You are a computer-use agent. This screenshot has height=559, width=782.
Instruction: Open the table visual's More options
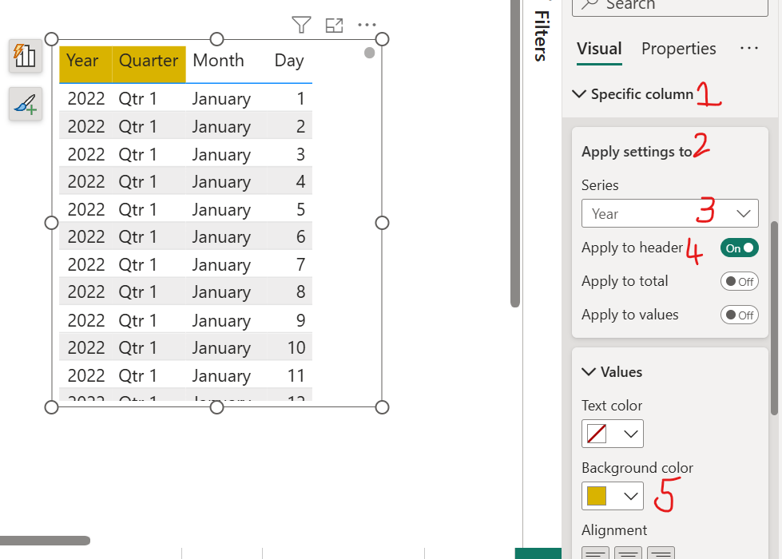tap(367, 25)
